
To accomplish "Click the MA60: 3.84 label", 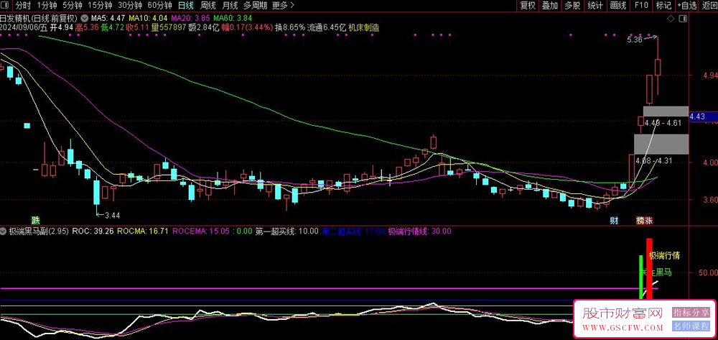I will 233,19.
